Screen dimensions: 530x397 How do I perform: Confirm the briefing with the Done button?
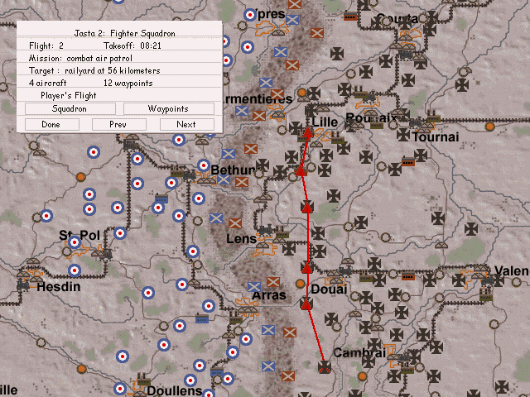click(x=51, y=124)
